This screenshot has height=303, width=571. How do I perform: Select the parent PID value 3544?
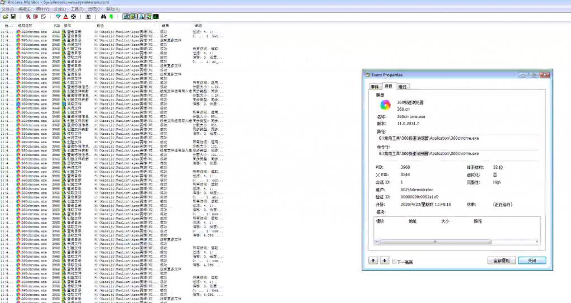point(405,174)
